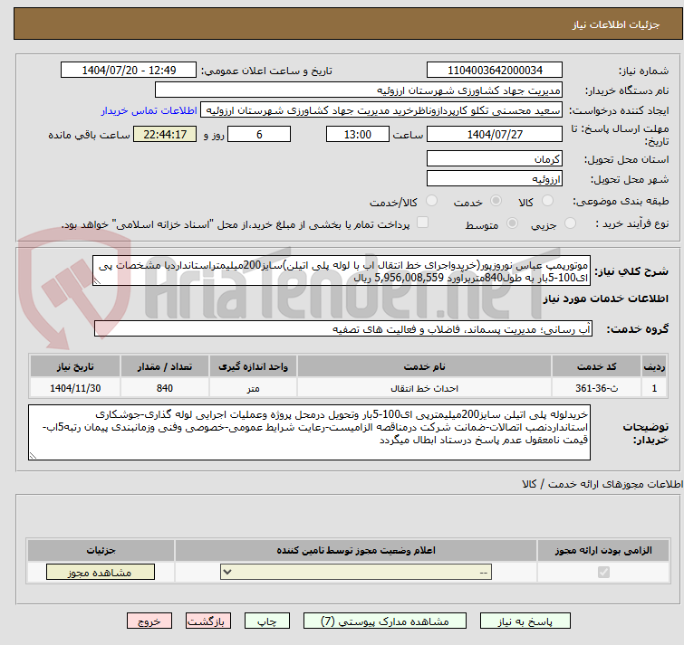
Task: Click the شماره نیاز field 1104003642000034
Action: click(495, 71)
